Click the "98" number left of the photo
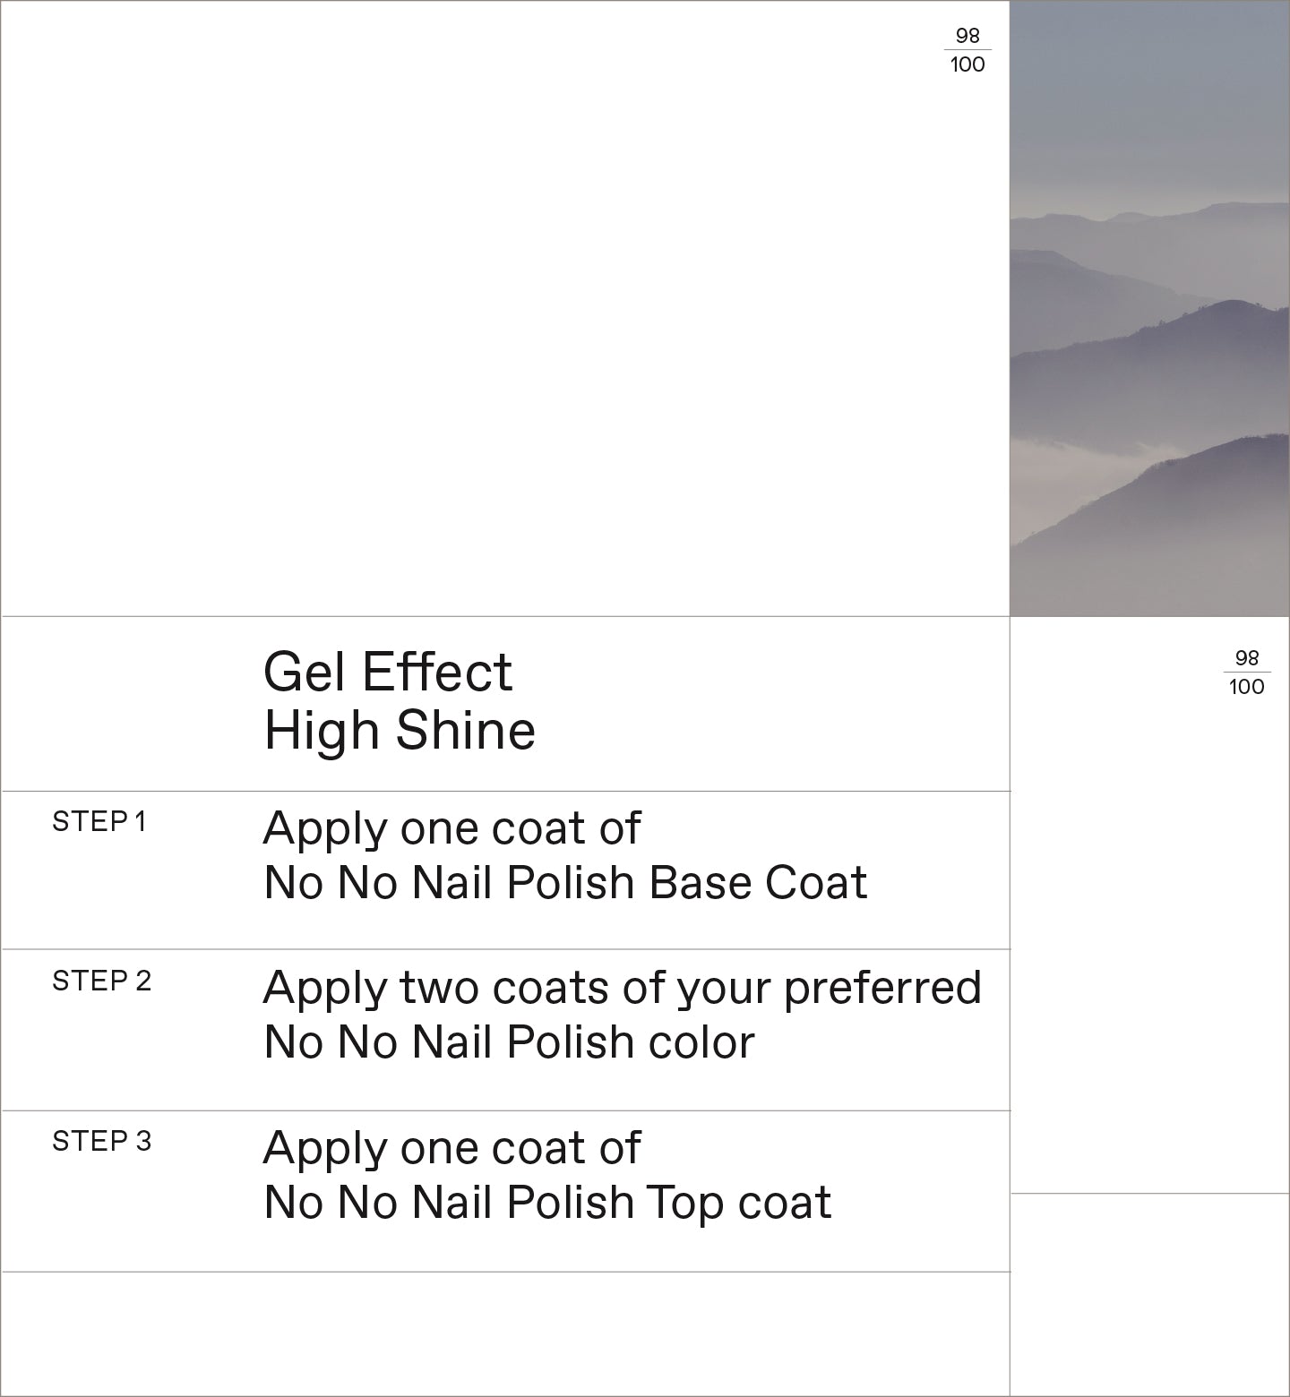1290x1397 pixels. click(967, 36)
